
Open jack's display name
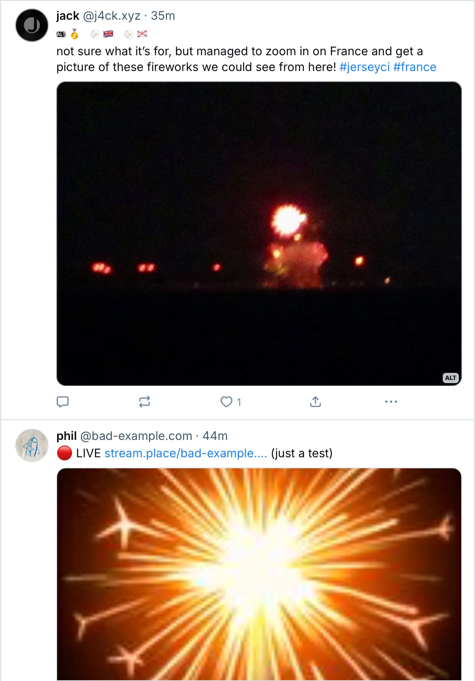[x=68, y=16]
